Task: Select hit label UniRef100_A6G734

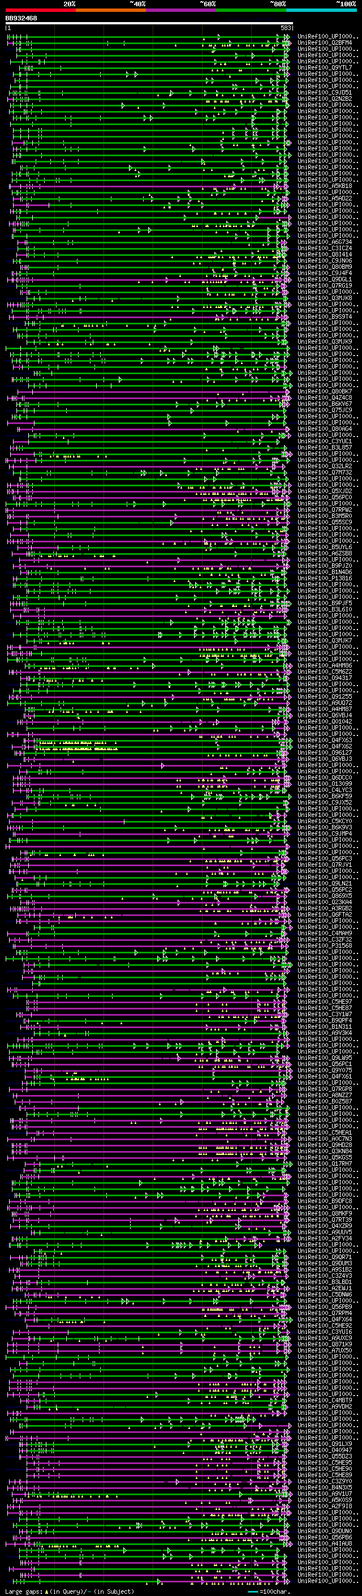Action: tap(325, 242)
